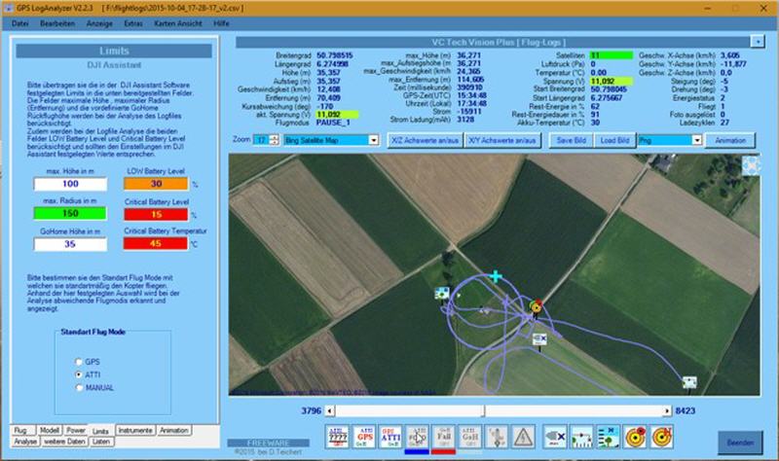This screenshot has width=779, height=461.
Task: Switch to the Instrumente tab
Action: point(135,430)
